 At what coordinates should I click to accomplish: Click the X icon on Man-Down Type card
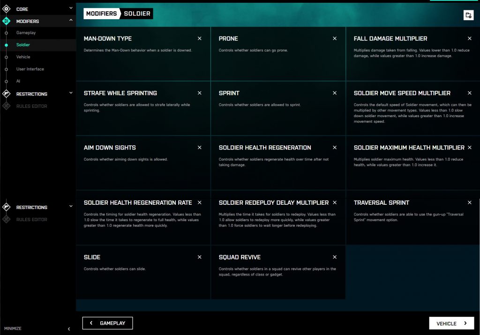pyautogui.click(x=200, y=38)
